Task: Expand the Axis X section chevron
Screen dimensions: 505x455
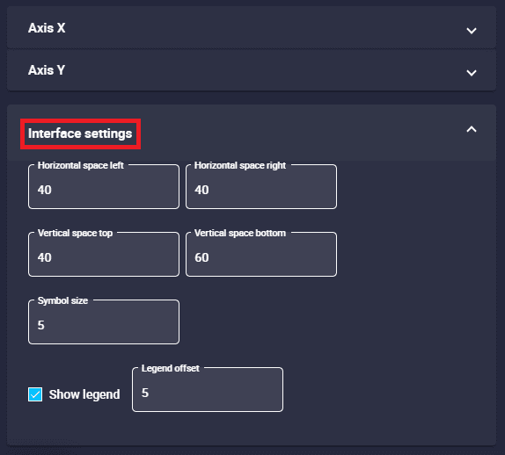Action: tap(472, 31)
